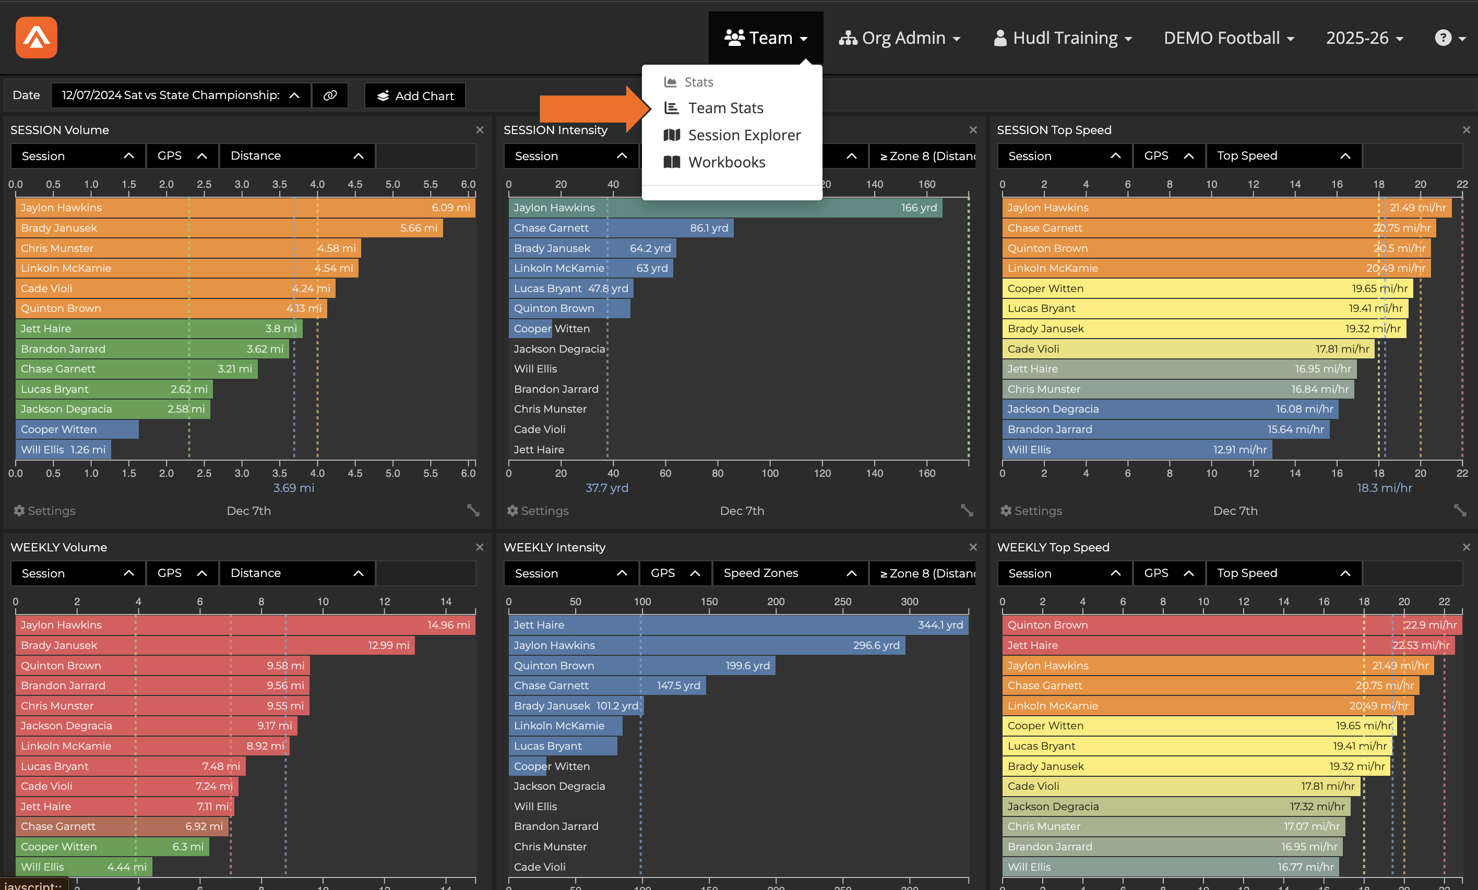Copy link using the chain link icon
This screenshot has height=890, width=1478.
[330, 95]
